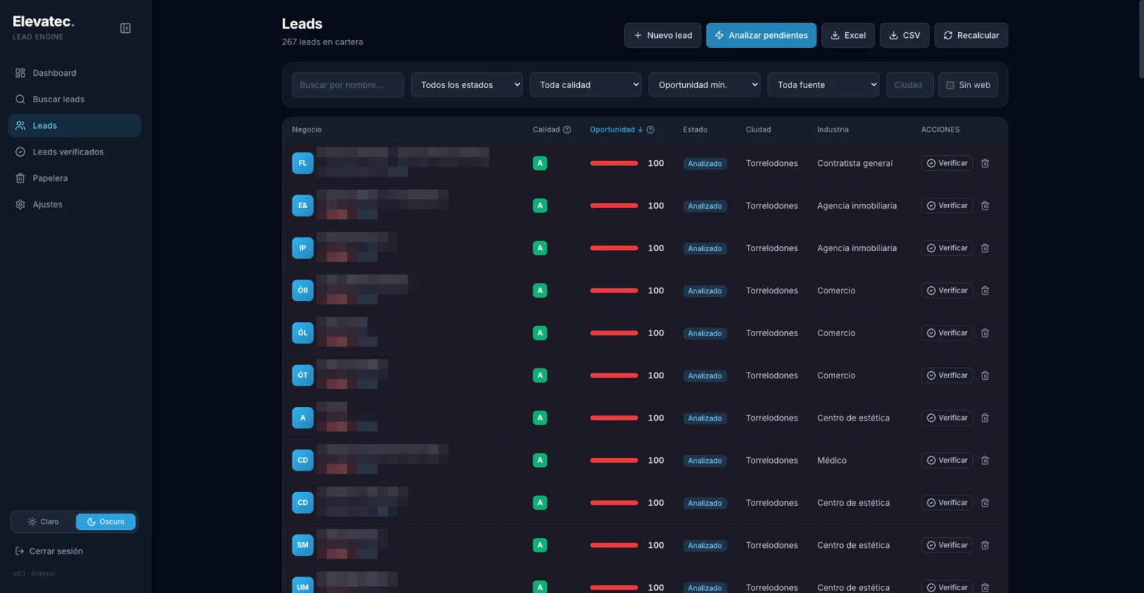This screenshot has height=593, width=1144.
Task: Click Analizar pendientes button
Action: click(761, 35)
